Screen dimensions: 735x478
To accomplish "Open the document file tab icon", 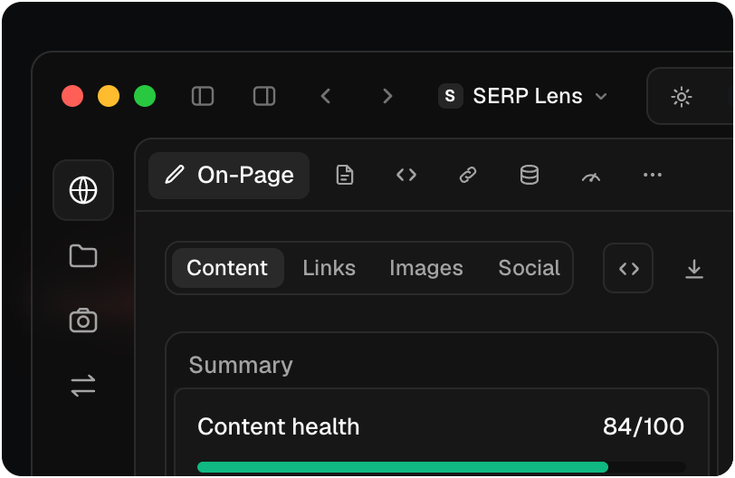I will (345, 176).
